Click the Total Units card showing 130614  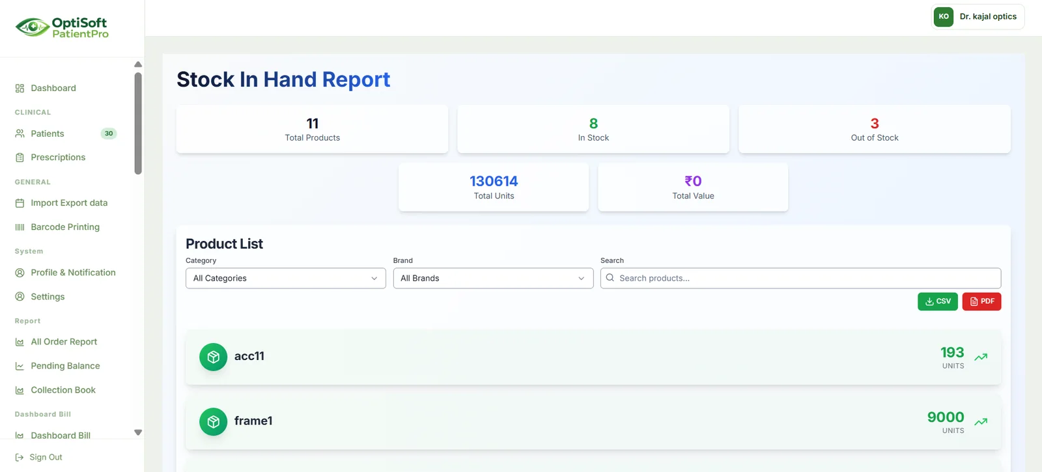pos(494,187)
